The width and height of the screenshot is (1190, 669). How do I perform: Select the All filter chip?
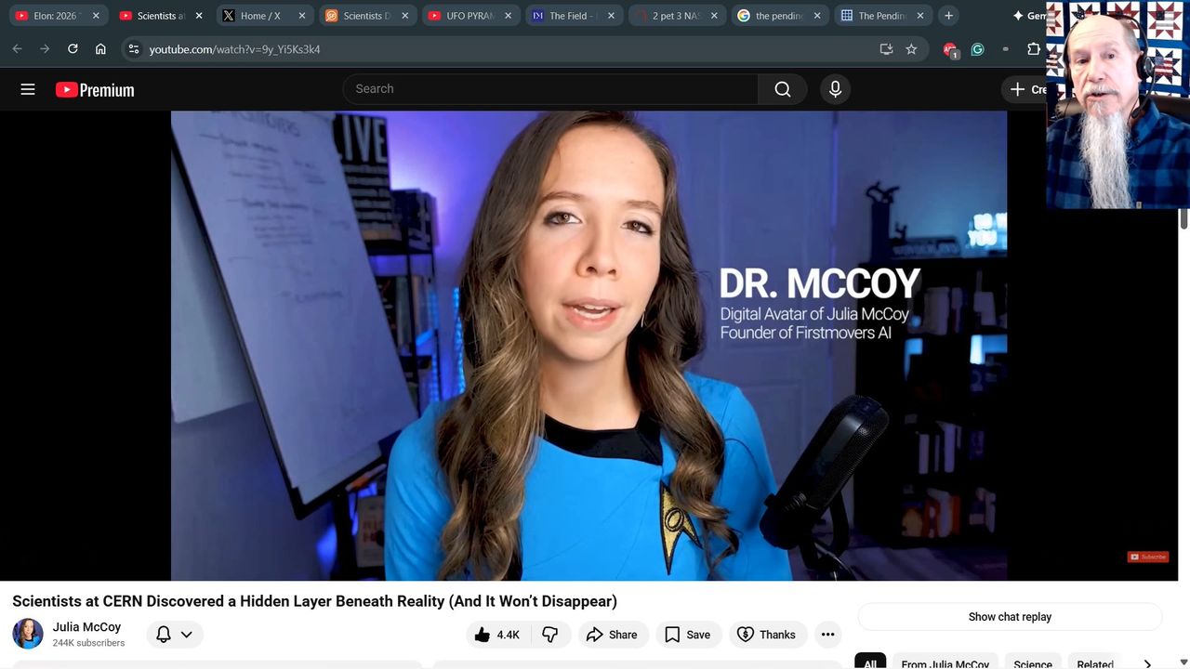point(869,663)
